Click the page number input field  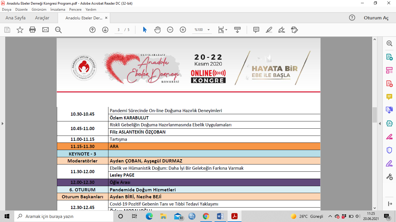click(119, 30)
